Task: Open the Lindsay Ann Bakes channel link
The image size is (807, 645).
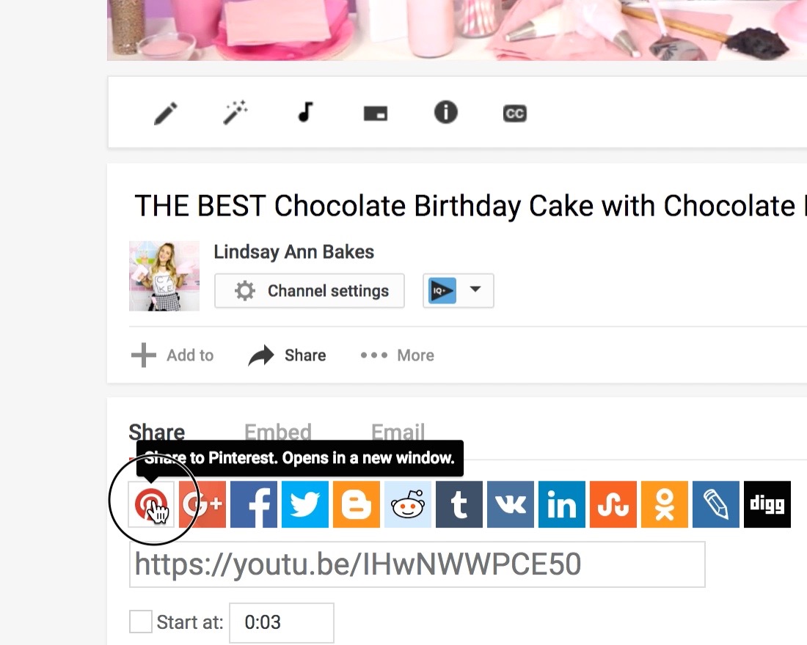Action: coord(294,252)
